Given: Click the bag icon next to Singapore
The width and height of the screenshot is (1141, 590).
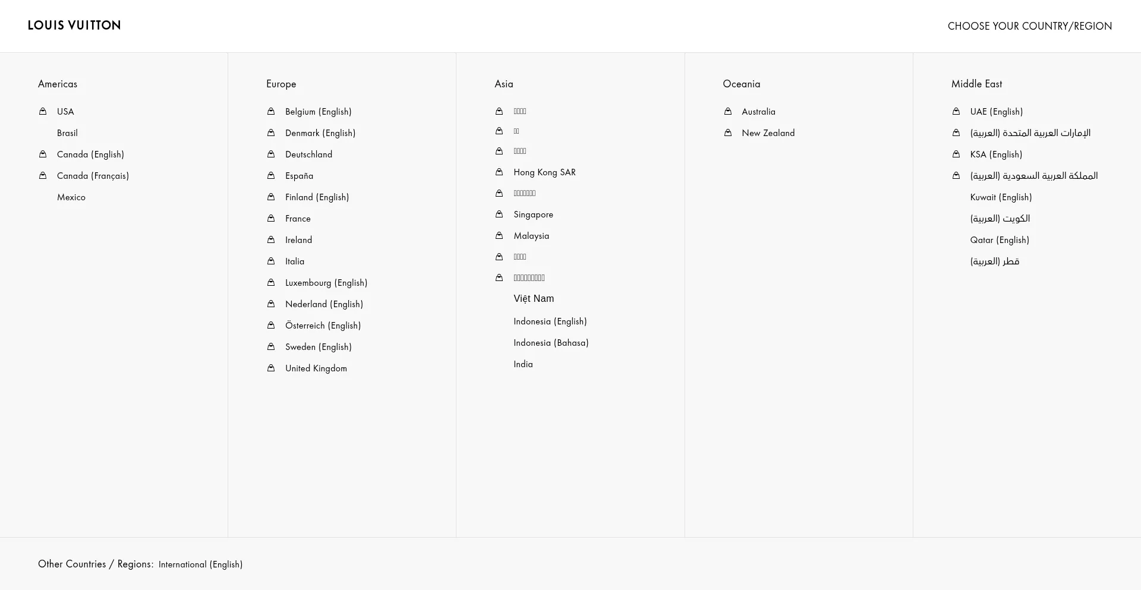Looking at the screenshot, I should (499, 214).
